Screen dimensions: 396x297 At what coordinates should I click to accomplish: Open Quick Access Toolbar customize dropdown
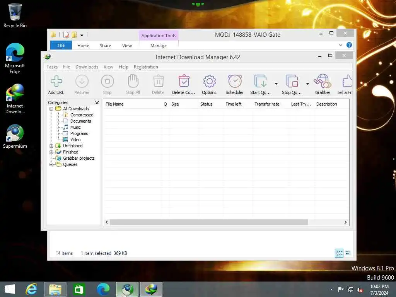(82, 35)
